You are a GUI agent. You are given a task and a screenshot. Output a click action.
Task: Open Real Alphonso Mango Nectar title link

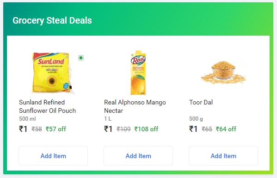pos(135,106)
